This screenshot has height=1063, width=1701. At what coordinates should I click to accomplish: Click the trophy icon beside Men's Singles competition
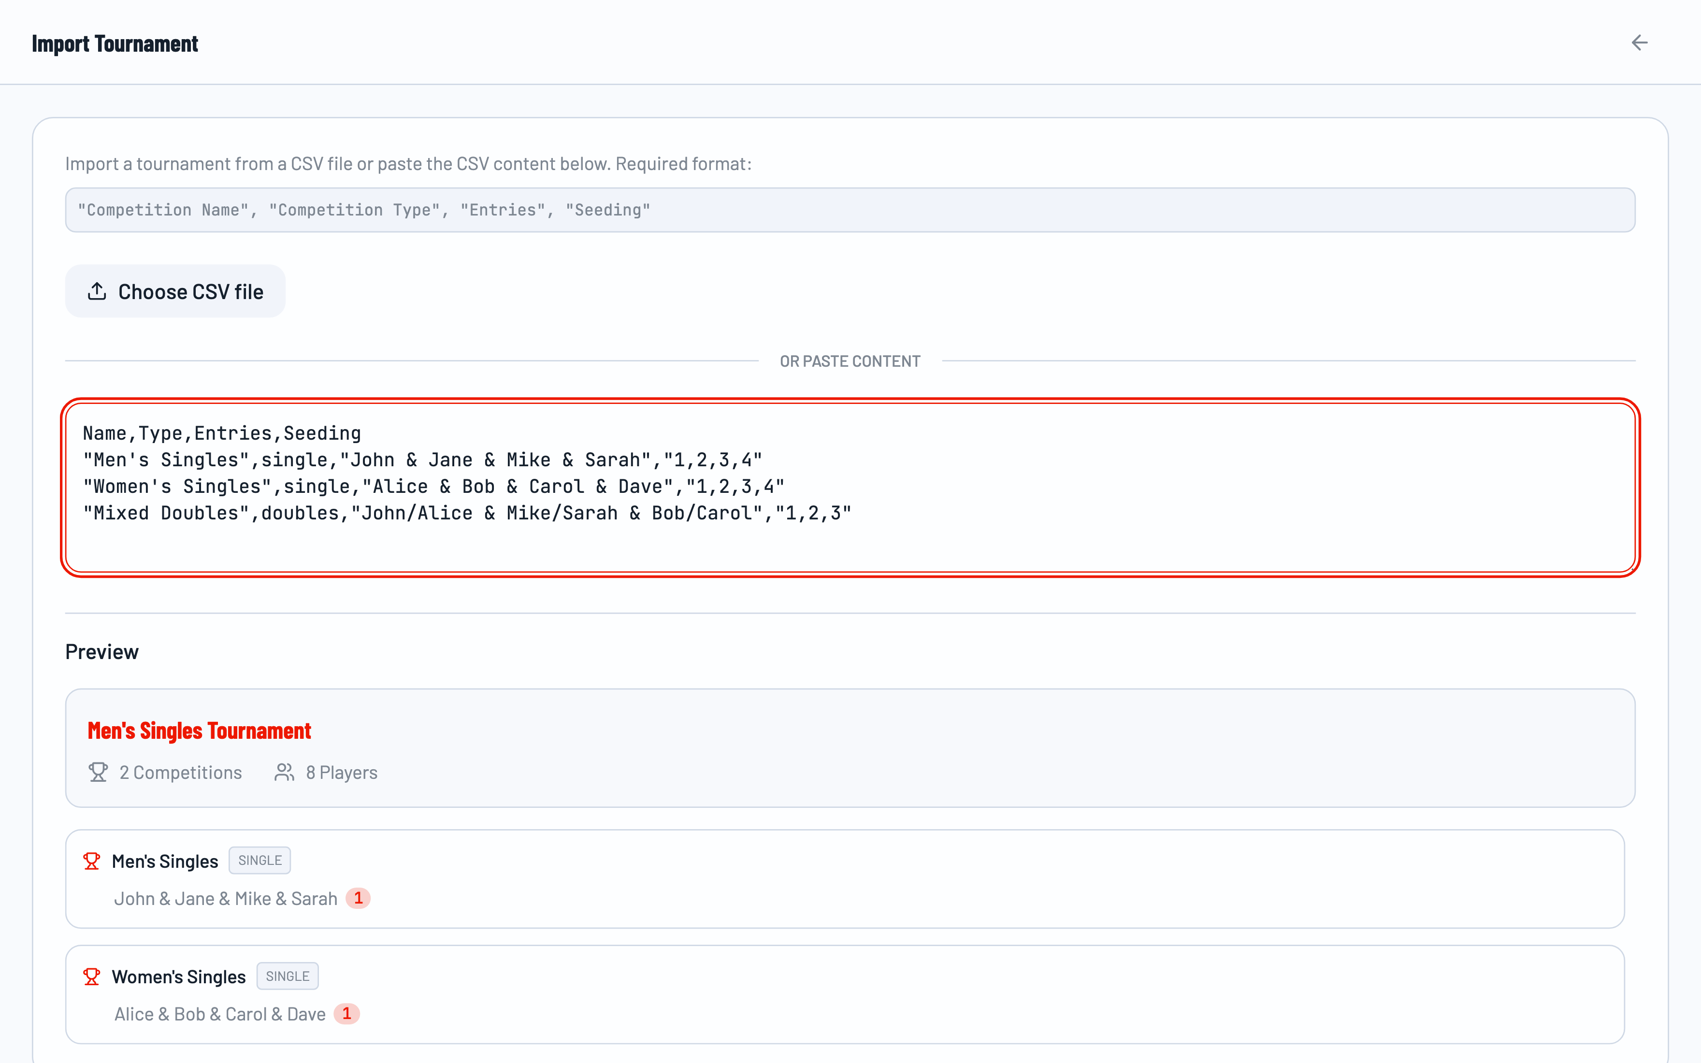[92, 861]
